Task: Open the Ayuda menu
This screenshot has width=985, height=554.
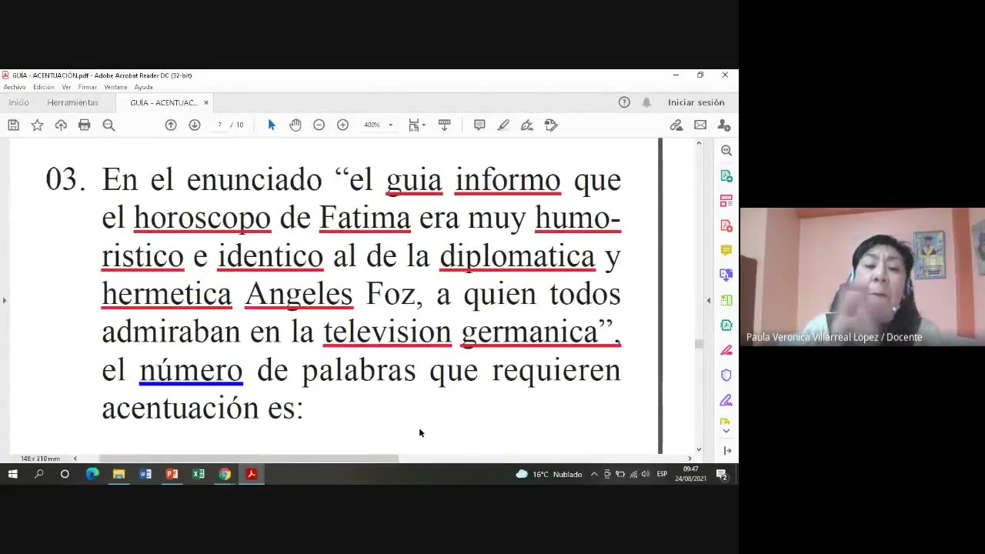Action: [x=143, y=87]
